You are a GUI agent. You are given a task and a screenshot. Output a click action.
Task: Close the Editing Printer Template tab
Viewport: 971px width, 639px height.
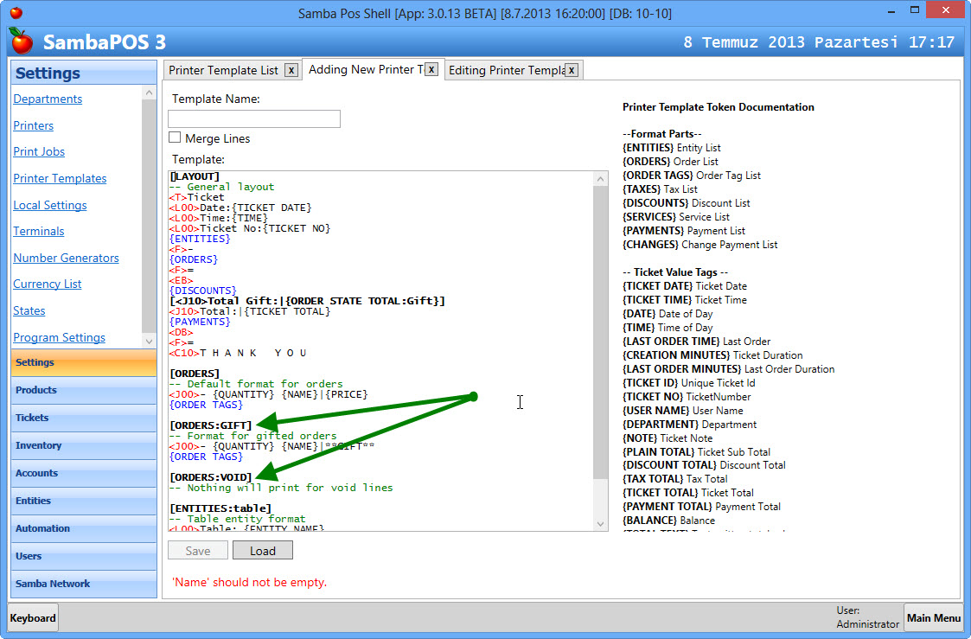click(572, 70)
